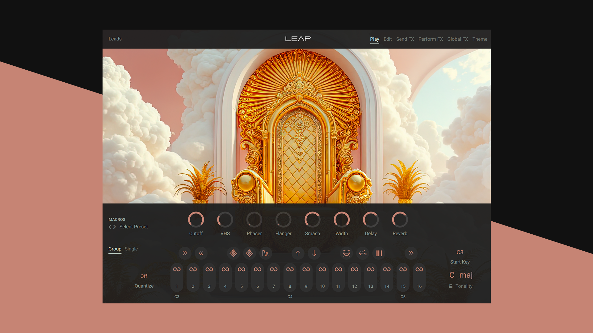This screenshot has width=593, height=333.
Task: Select the first randomize dice icon
Action: point(233,253)
